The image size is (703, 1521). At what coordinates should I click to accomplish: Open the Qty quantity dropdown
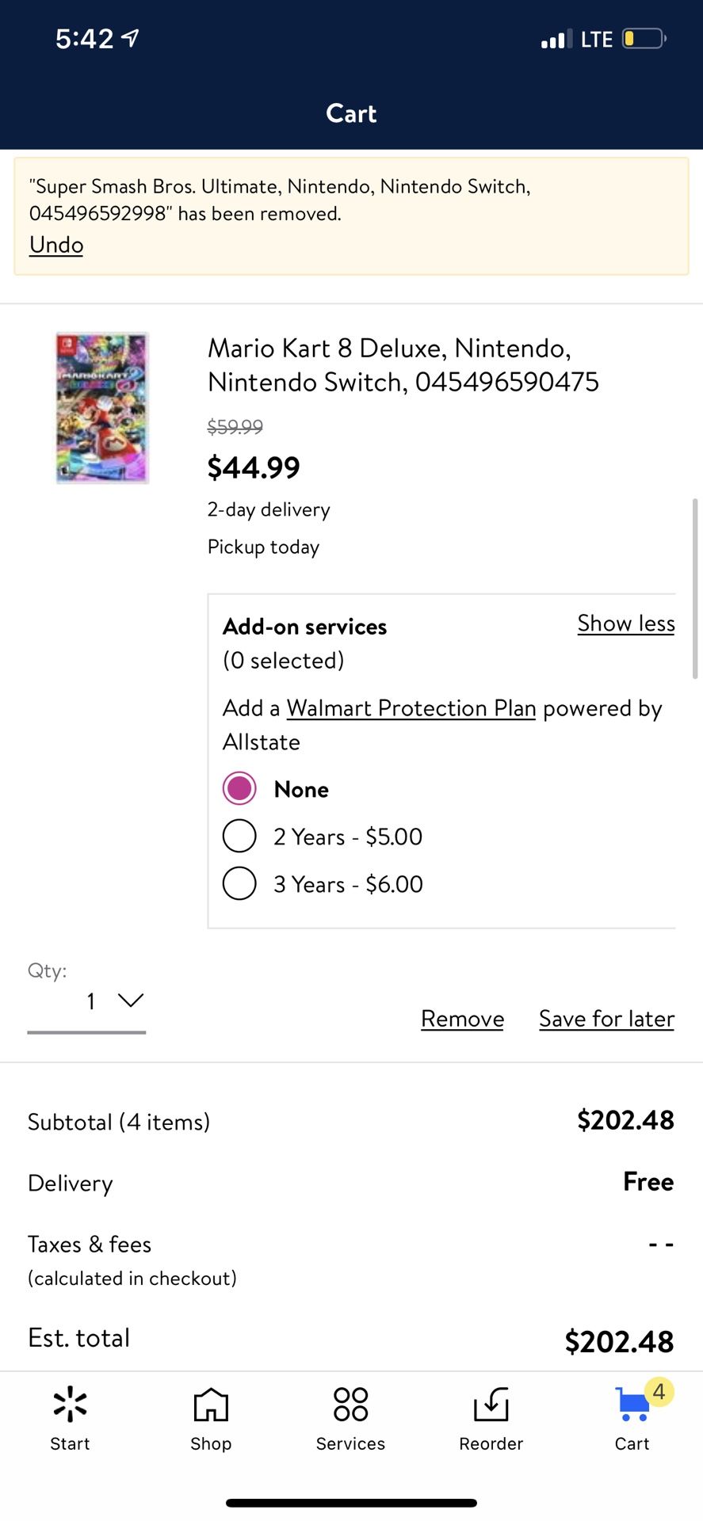point(87,1002)
